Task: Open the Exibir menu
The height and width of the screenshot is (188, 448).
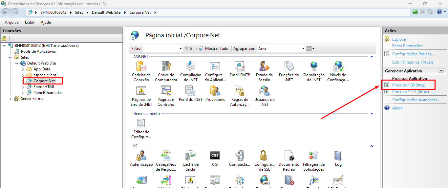Action: pos(30,22)
